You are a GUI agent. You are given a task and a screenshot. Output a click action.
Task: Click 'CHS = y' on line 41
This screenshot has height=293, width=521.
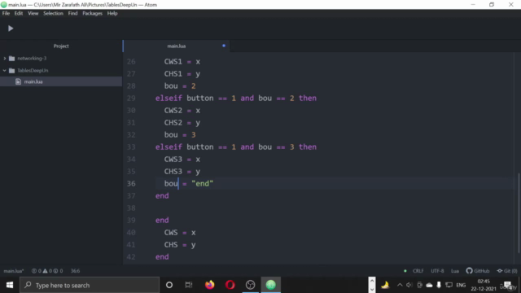180,245
